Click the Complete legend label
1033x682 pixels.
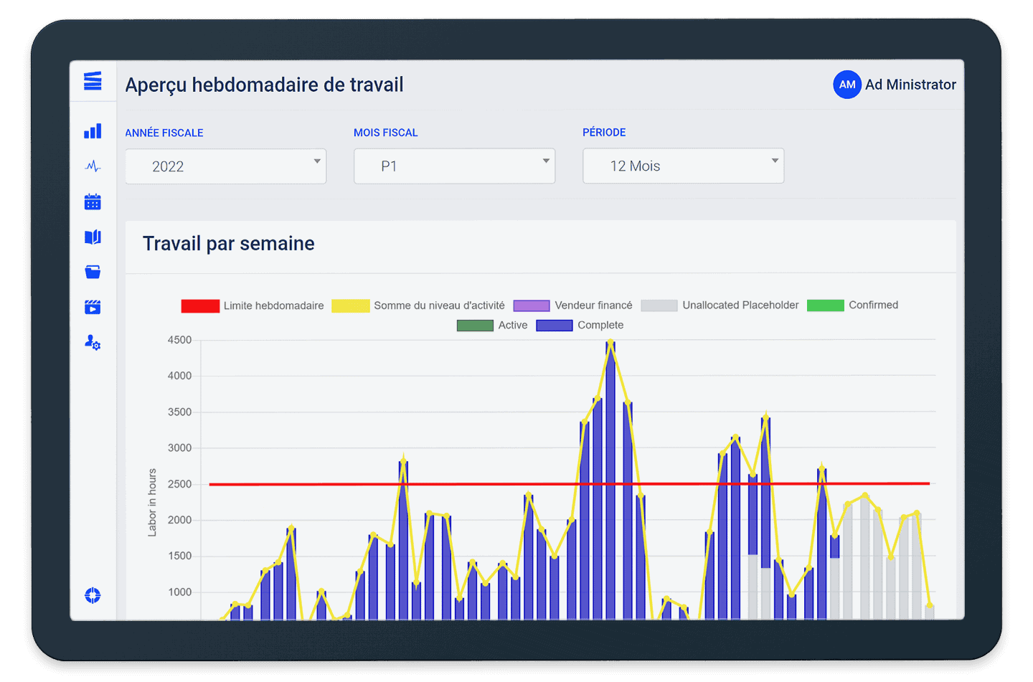coord(600,325)
